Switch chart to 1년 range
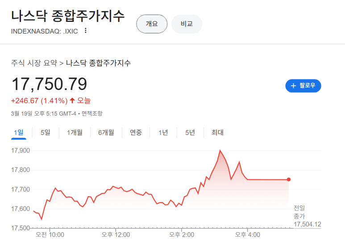The image size is (345, 242). pyautogui.click(x=163, y=132)
